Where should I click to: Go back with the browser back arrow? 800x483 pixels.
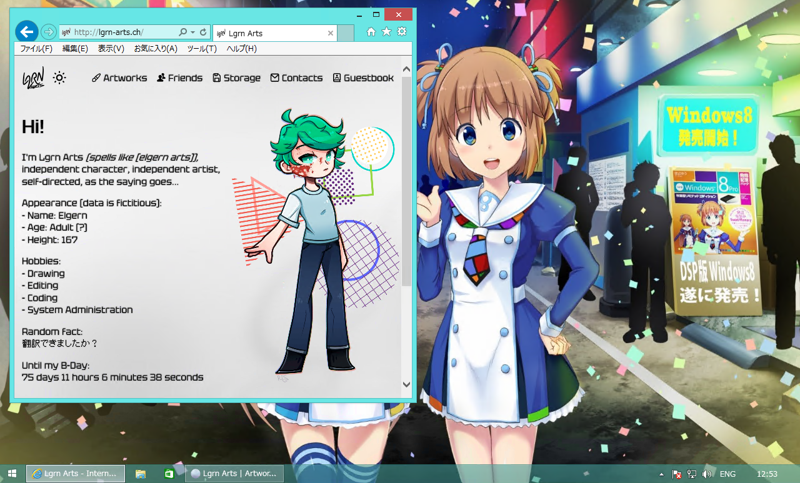pos(26,31)
